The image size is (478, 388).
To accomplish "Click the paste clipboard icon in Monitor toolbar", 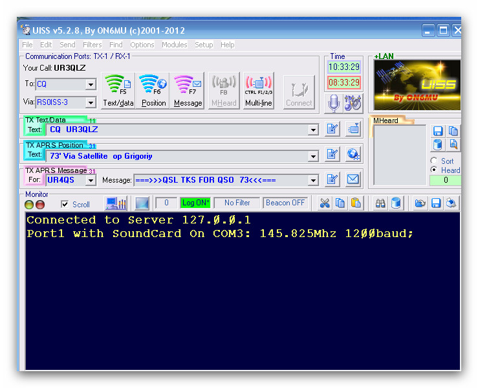I will pos(356,203).
